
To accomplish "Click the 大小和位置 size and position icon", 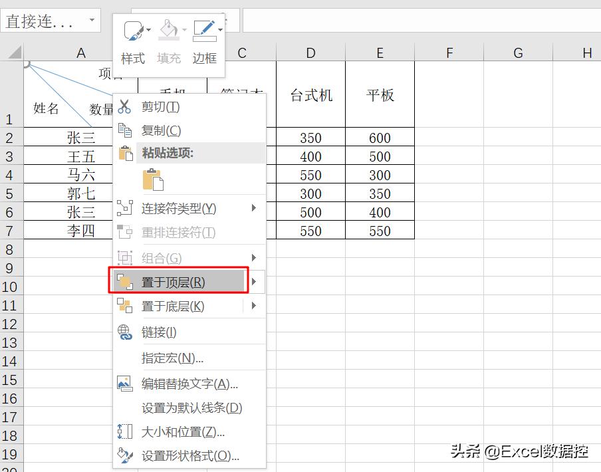I will click(x=124, y=431).
